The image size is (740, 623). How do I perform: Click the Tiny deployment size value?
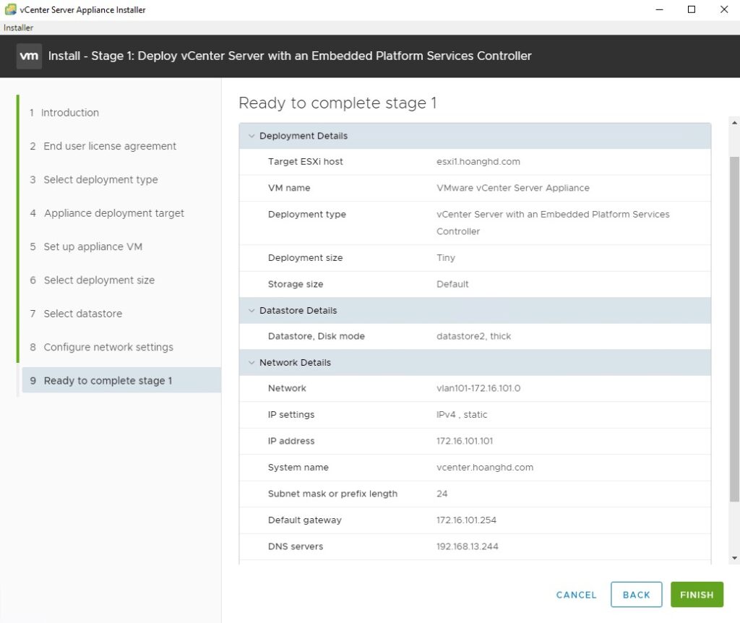pyautogui.click(x=445, y=258)
